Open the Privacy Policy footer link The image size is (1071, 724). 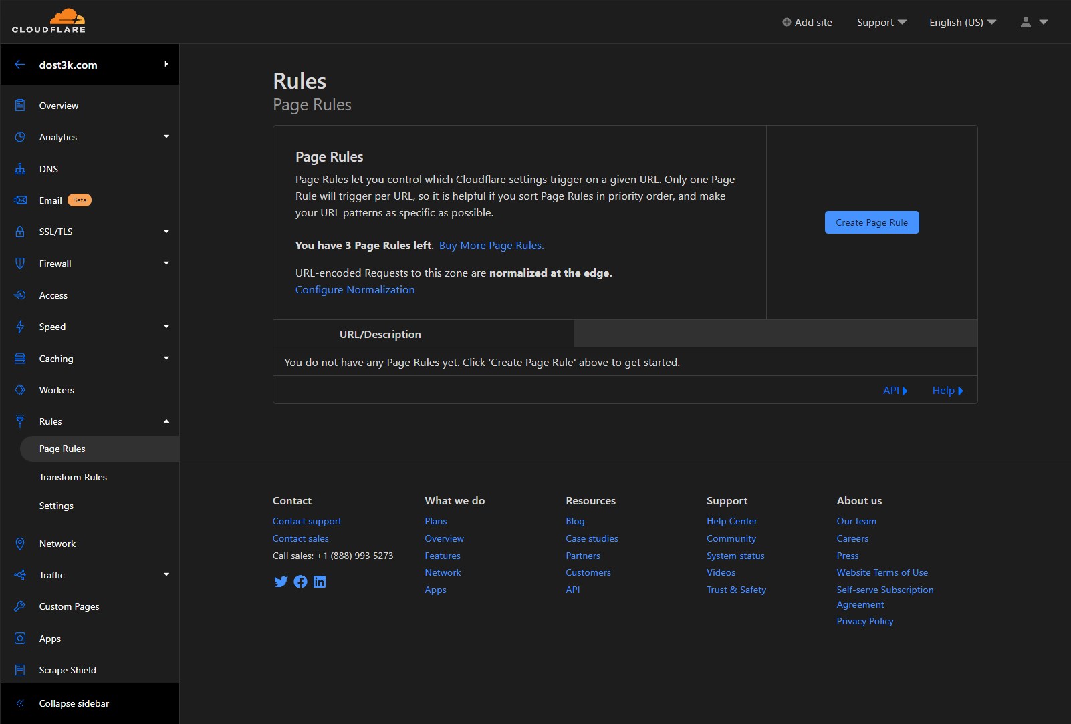coord(865,621)
